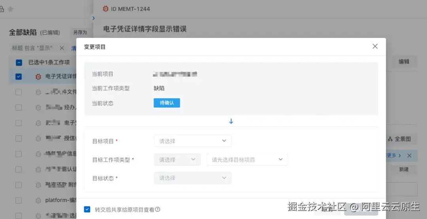The width and height of the screenshot is (427, 219).
Task: Click the 全部缺陷 heading
Action: click(23, 32)
